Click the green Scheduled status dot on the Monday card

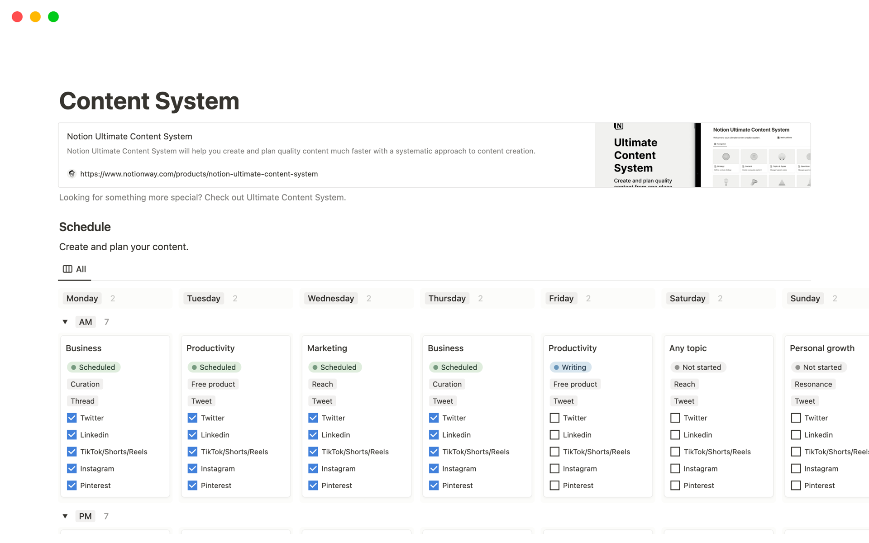pos(74,367)
